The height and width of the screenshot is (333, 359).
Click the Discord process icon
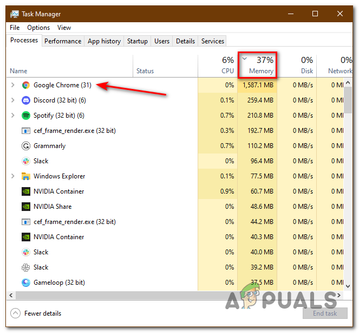click(26, 100)
